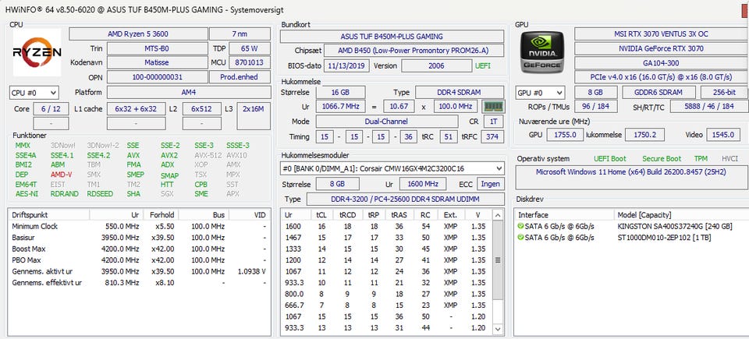This screenshot has width=749, height=339.
Task: Click the AVX2 feature flag
Action: tap(169, 155)
